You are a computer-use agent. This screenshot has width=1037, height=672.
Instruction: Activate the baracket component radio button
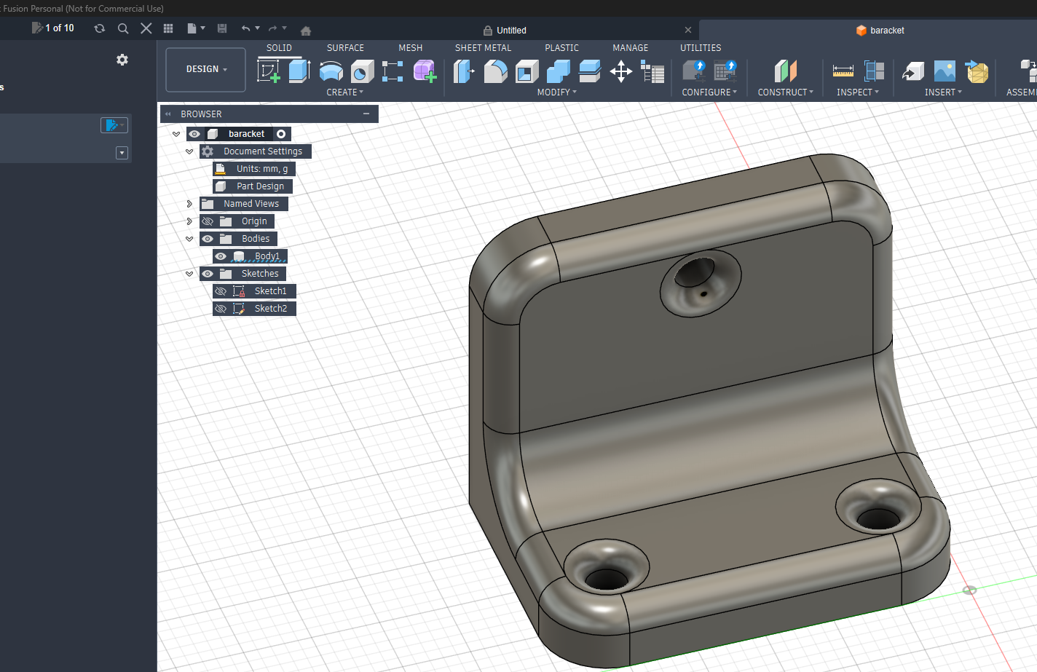click(x=281, y=134)
